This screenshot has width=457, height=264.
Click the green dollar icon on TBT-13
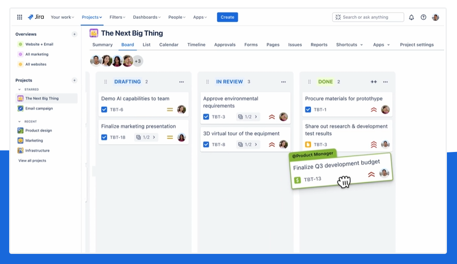coord(297,180)
